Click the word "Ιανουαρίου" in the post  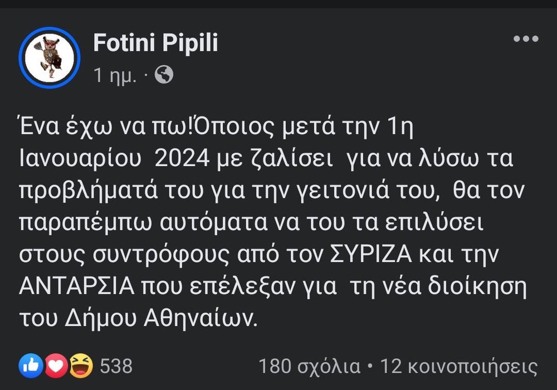tap(80, 160)
